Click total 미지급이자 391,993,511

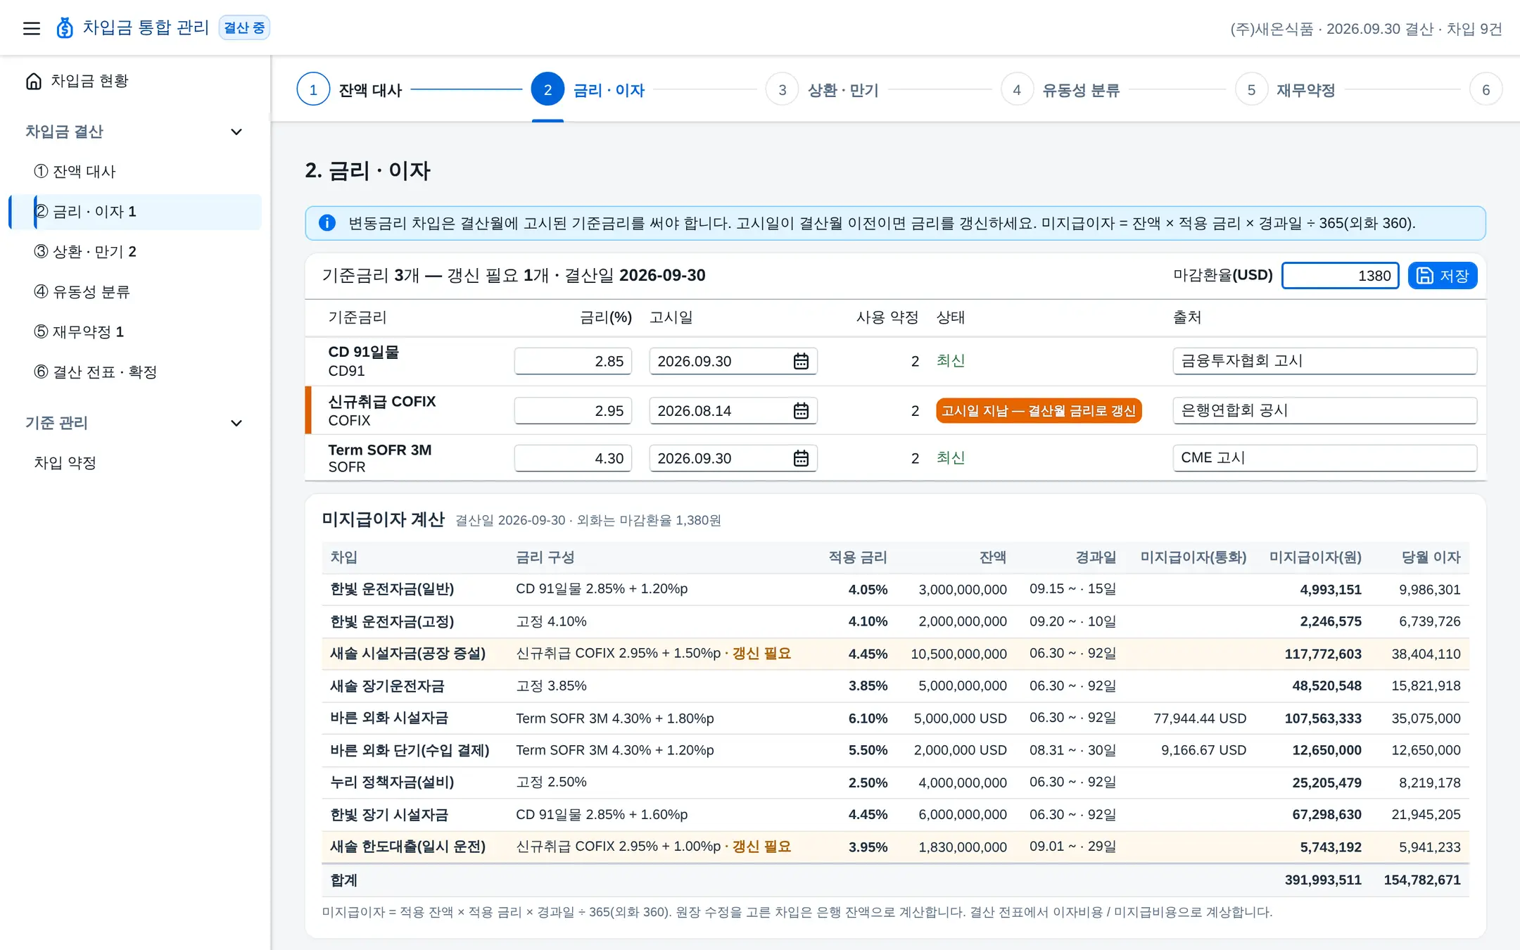1323,880
